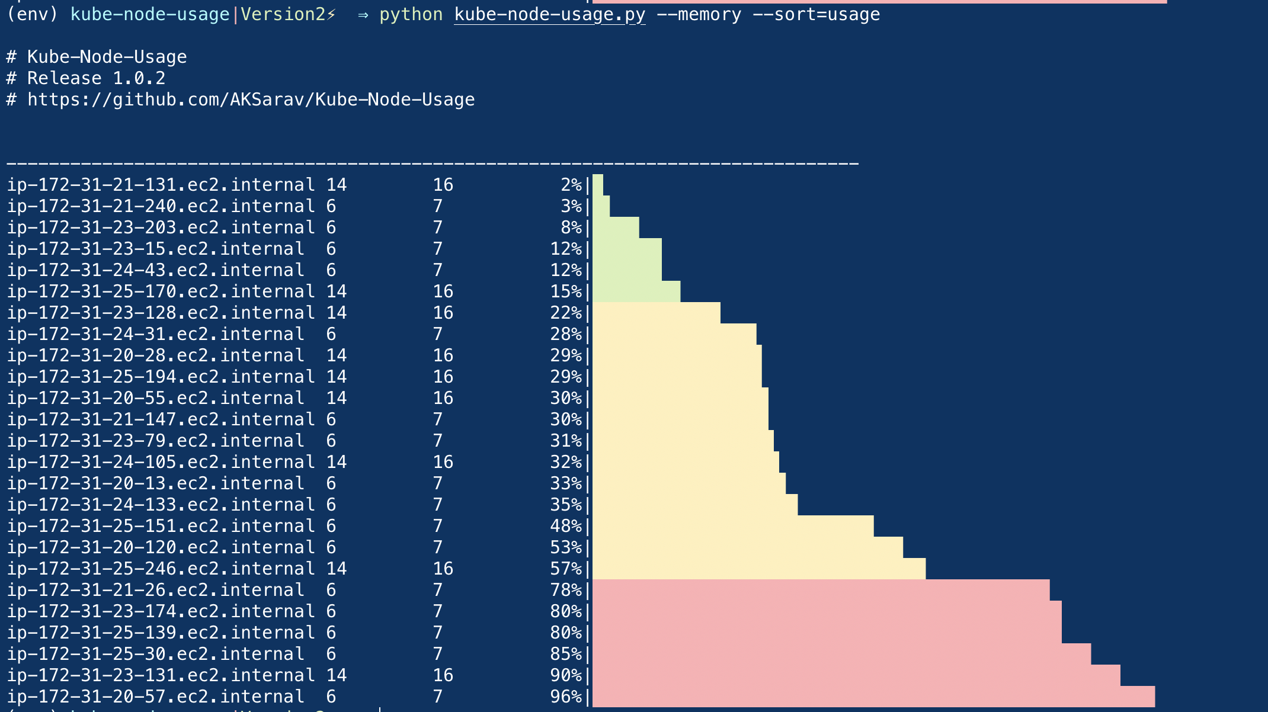Click the Version2 branch name in prompt

point(283,14)
